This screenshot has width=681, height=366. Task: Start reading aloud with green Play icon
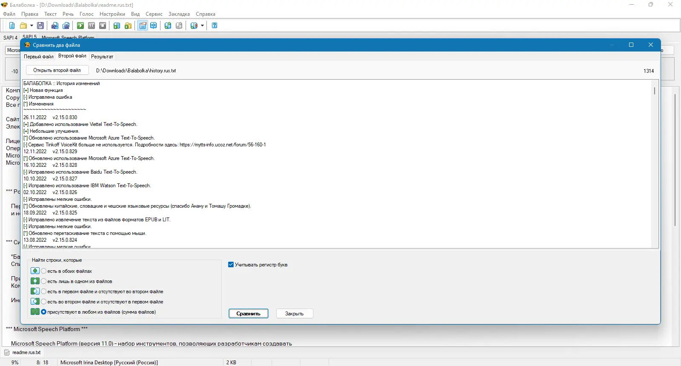(80, 26)
